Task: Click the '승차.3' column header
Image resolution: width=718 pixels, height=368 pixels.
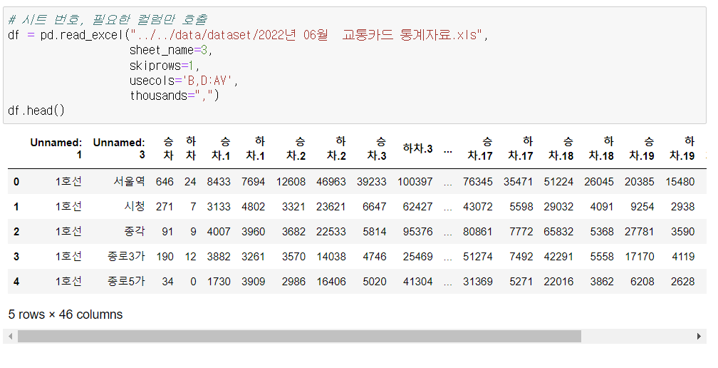Action: [x=376, y=148]
